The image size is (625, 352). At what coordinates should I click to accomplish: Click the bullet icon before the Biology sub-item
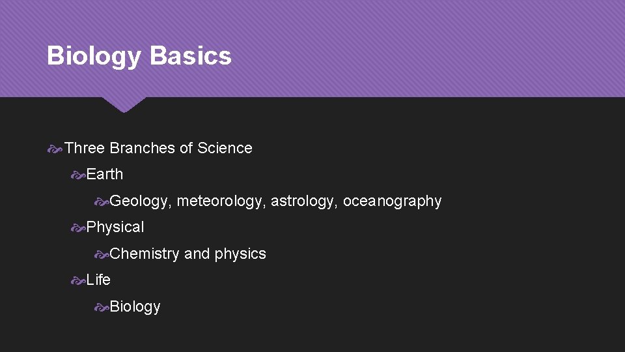102,307
